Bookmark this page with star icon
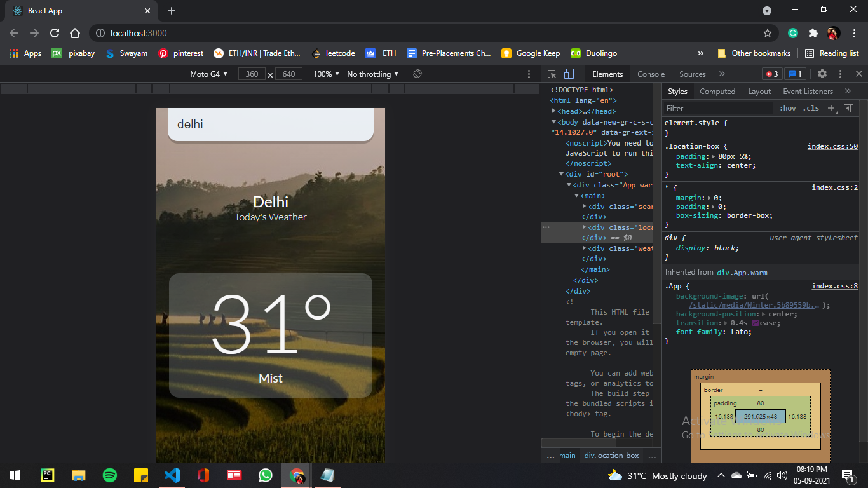 pos(768,33)
